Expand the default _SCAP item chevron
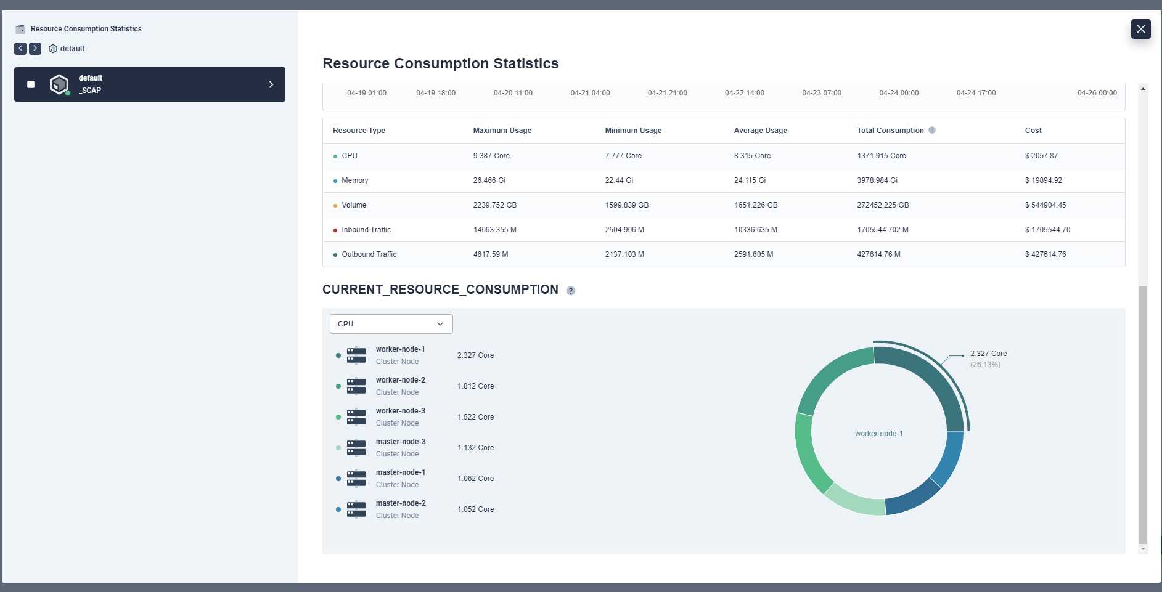The width and height of the screenshot is (1162, 592). point(271,84)
